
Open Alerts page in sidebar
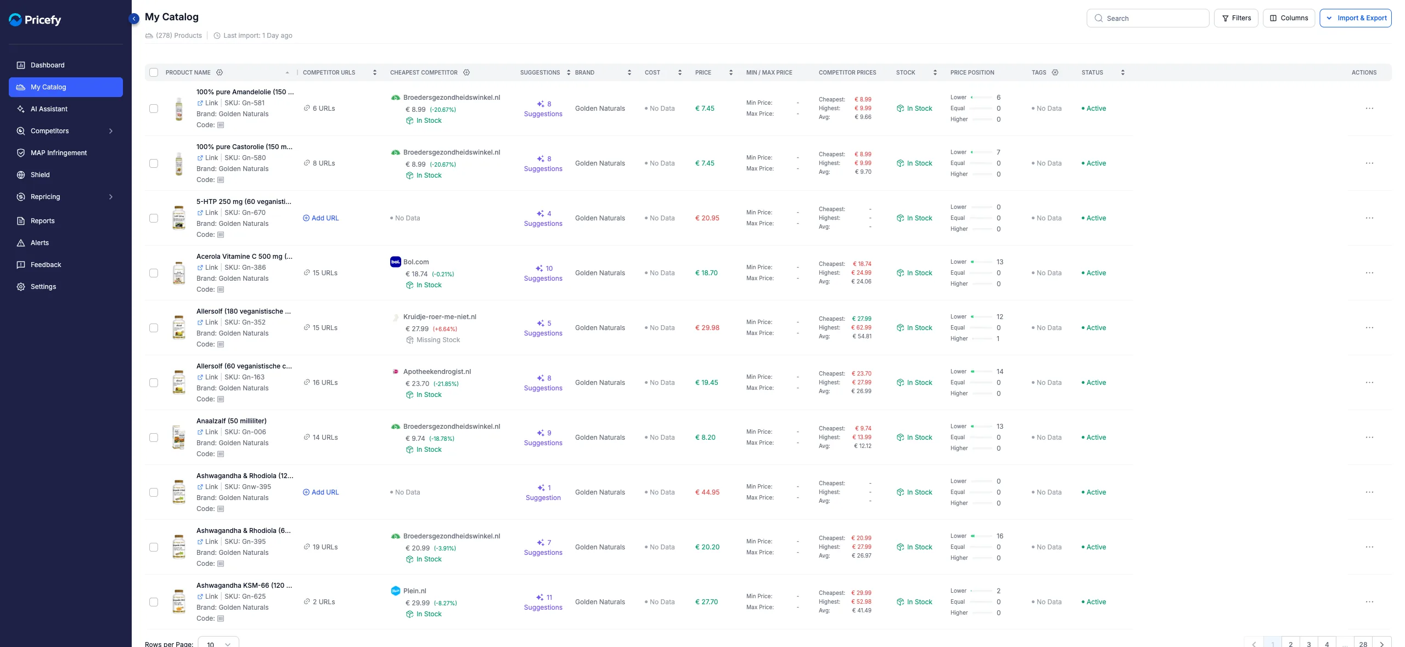(x=66, y=243)
